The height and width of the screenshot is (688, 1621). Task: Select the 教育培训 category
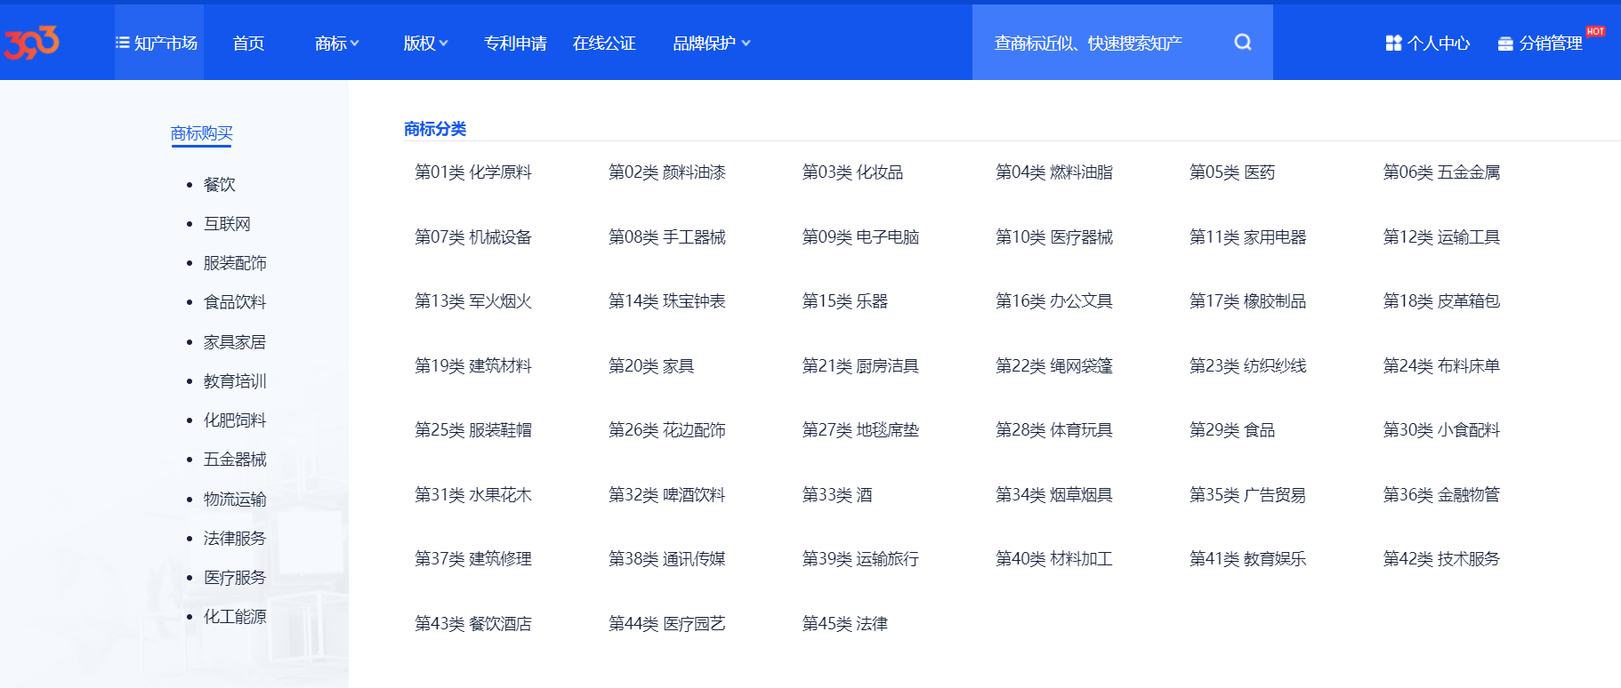(x=235, y=381)
